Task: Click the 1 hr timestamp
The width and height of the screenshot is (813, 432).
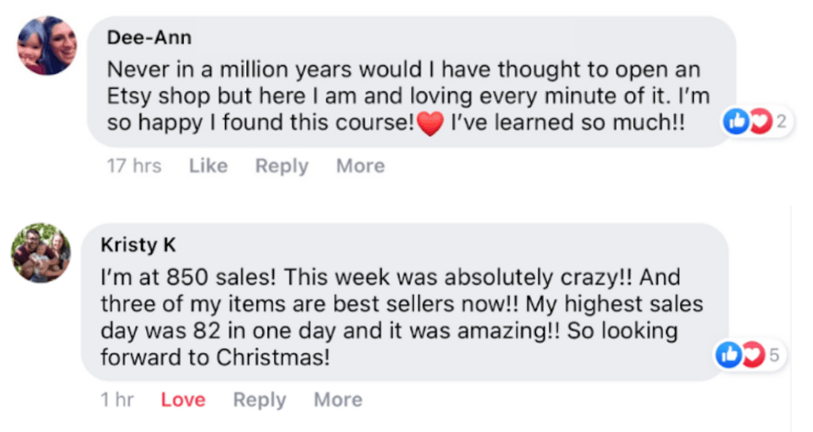Action: [x=117, y=400]
